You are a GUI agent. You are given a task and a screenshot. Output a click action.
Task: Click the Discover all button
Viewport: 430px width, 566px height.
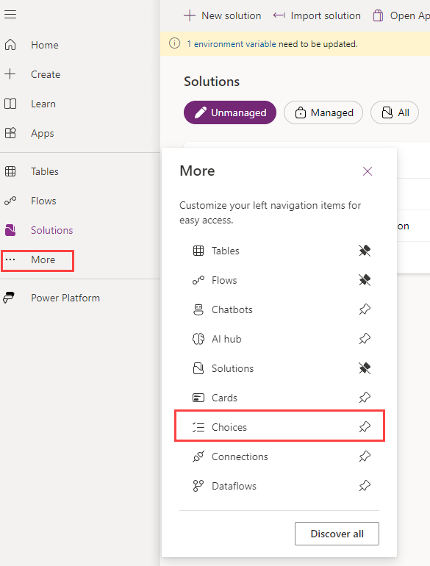[337, 534]
